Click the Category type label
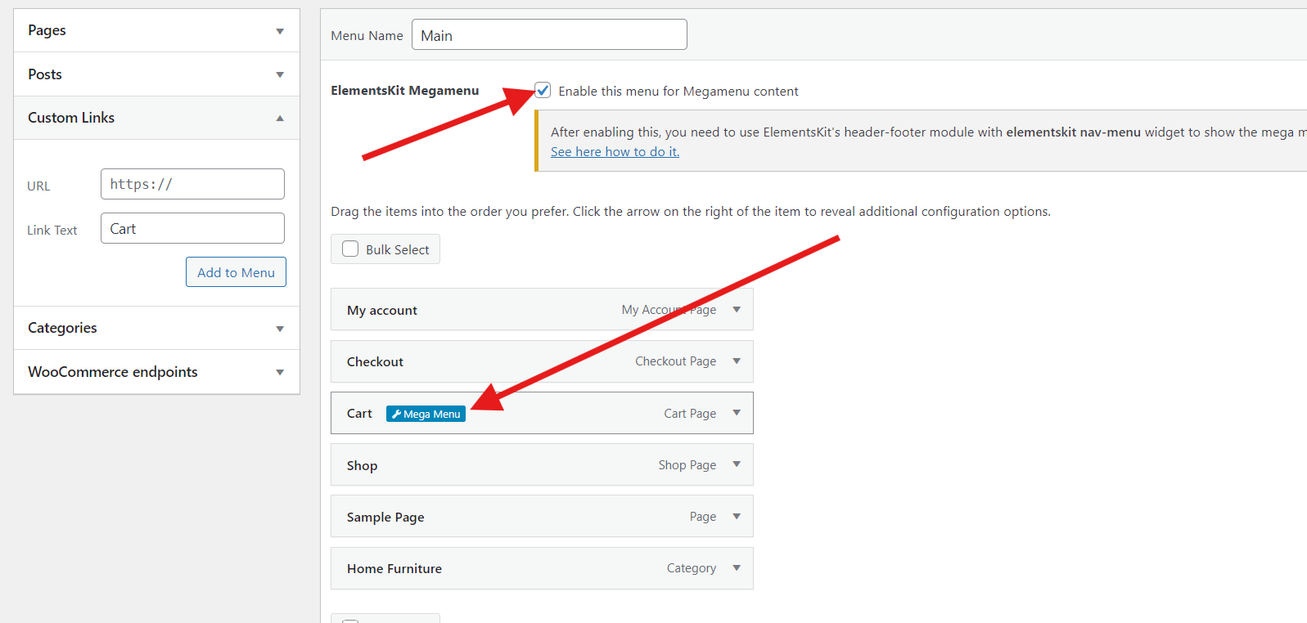 (x=692, y=568)
